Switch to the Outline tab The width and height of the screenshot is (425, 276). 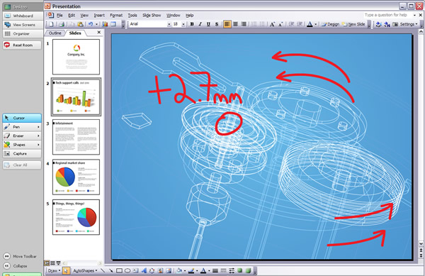pyautogui.click(x=55, y=33)
